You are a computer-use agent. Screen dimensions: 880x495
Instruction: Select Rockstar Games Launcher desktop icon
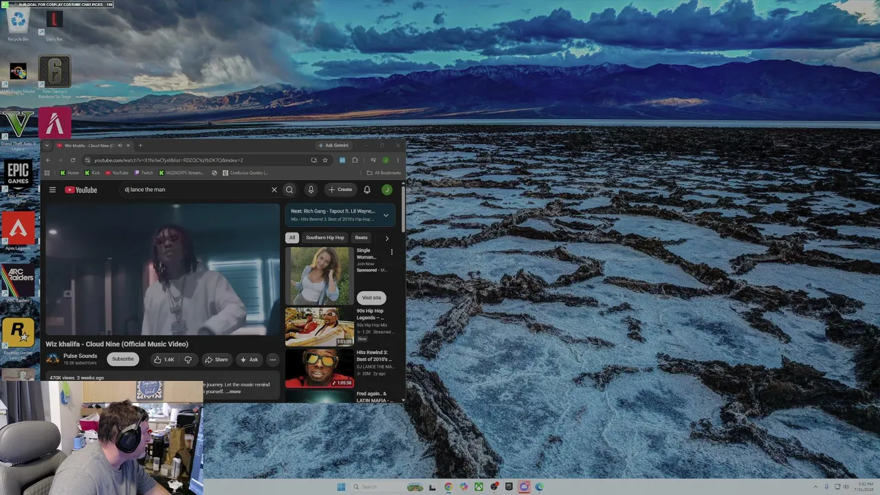pos(18,339)
